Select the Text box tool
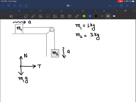136x102 pixels. point(70,16)
